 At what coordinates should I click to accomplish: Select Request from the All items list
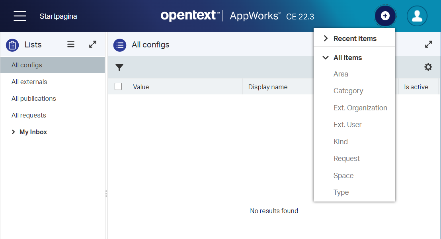(x=346, y=159)
